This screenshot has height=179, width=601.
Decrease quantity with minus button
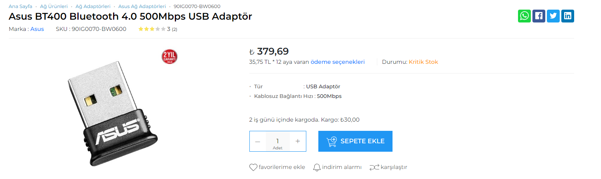click(258, 141)
